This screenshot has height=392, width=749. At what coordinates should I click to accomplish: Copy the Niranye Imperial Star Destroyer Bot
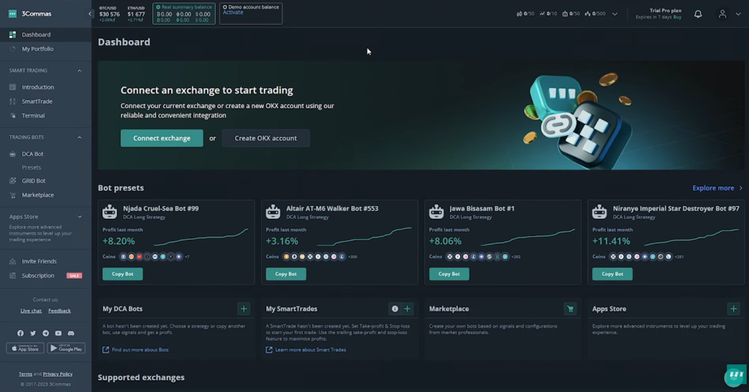612,274
